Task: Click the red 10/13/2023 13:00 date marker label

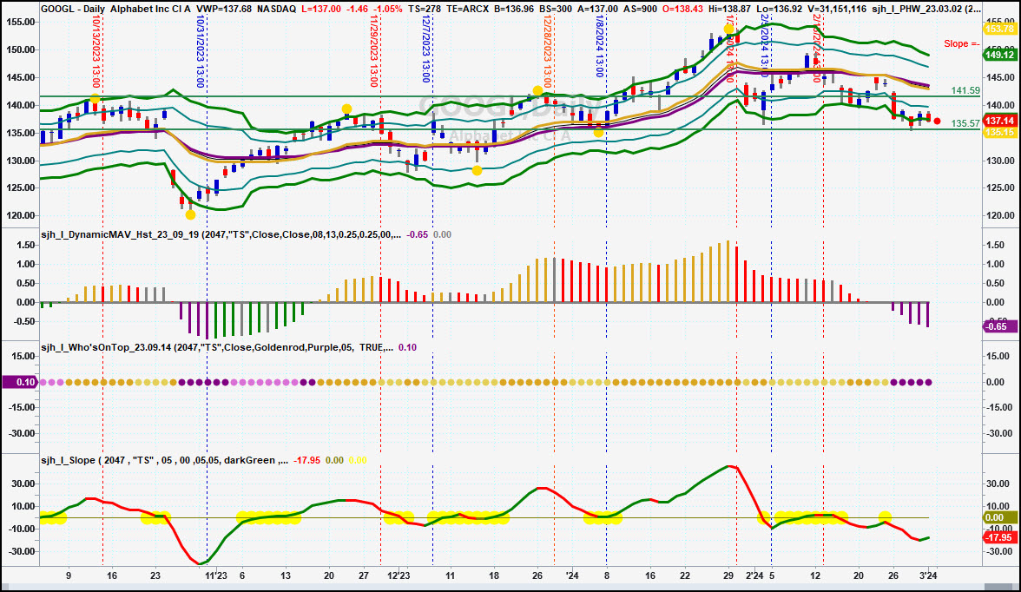Action: coord(96,53)
